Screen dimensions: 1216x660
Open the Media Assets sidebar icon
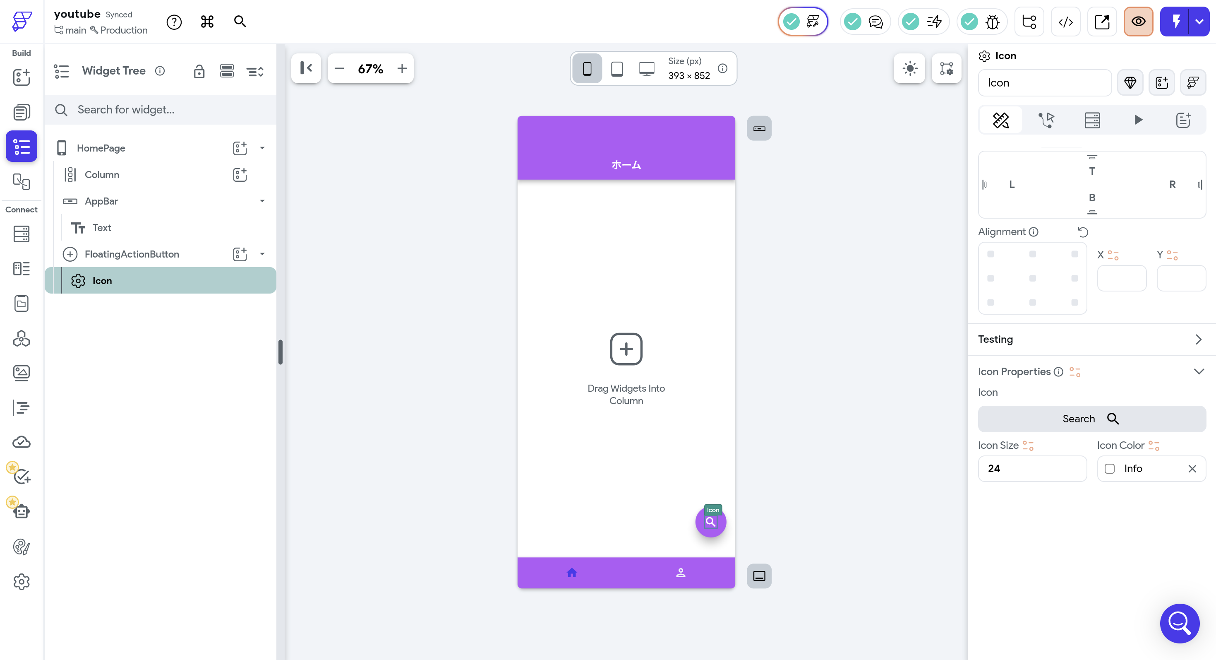[21, 373]
